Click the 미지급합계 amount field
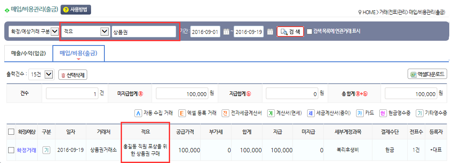Screen dimensions: 451x163 click(182, 94)
